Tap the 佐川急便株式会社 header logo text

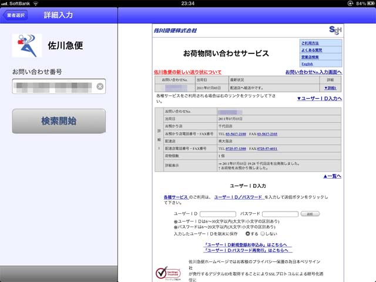pyautogui.click(x=175, y=31)
